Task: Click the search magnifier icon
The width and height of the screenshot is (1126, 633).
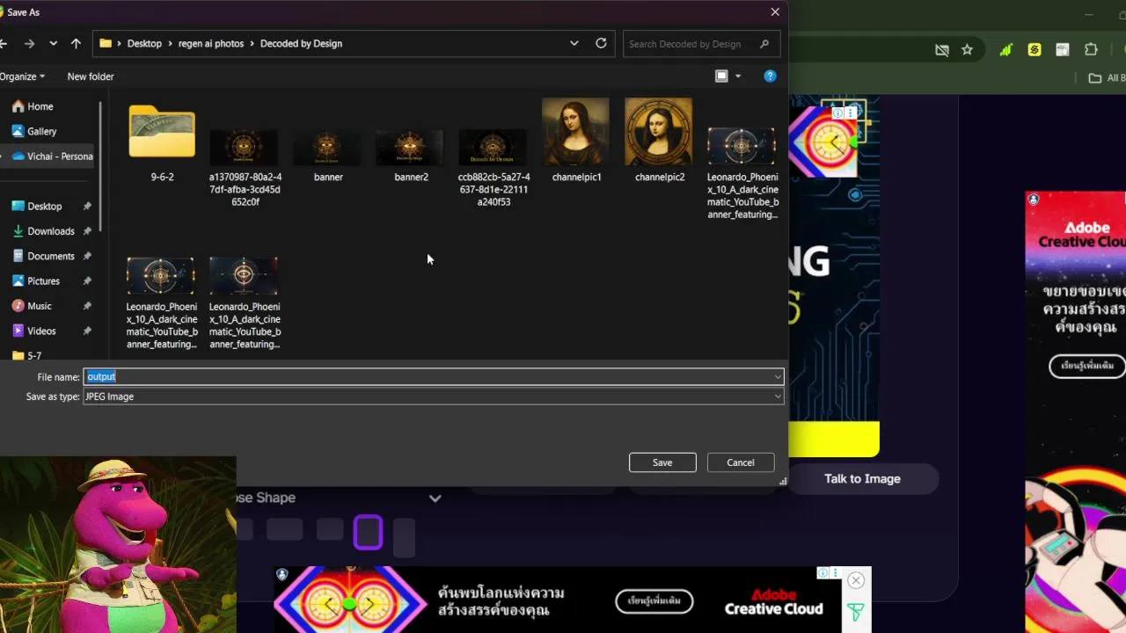Action: [x=764, y=44]
